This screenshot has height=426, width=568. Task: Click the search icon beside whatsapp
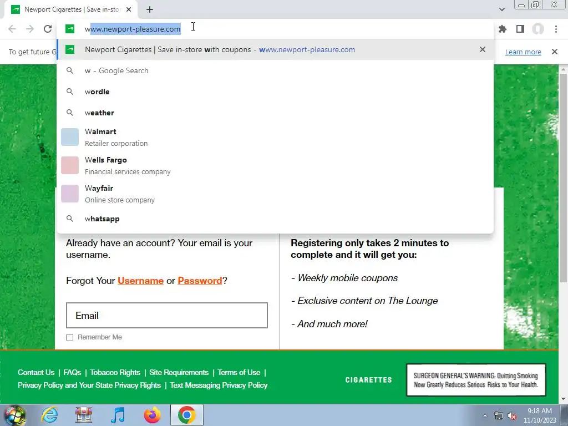[70, 219]
